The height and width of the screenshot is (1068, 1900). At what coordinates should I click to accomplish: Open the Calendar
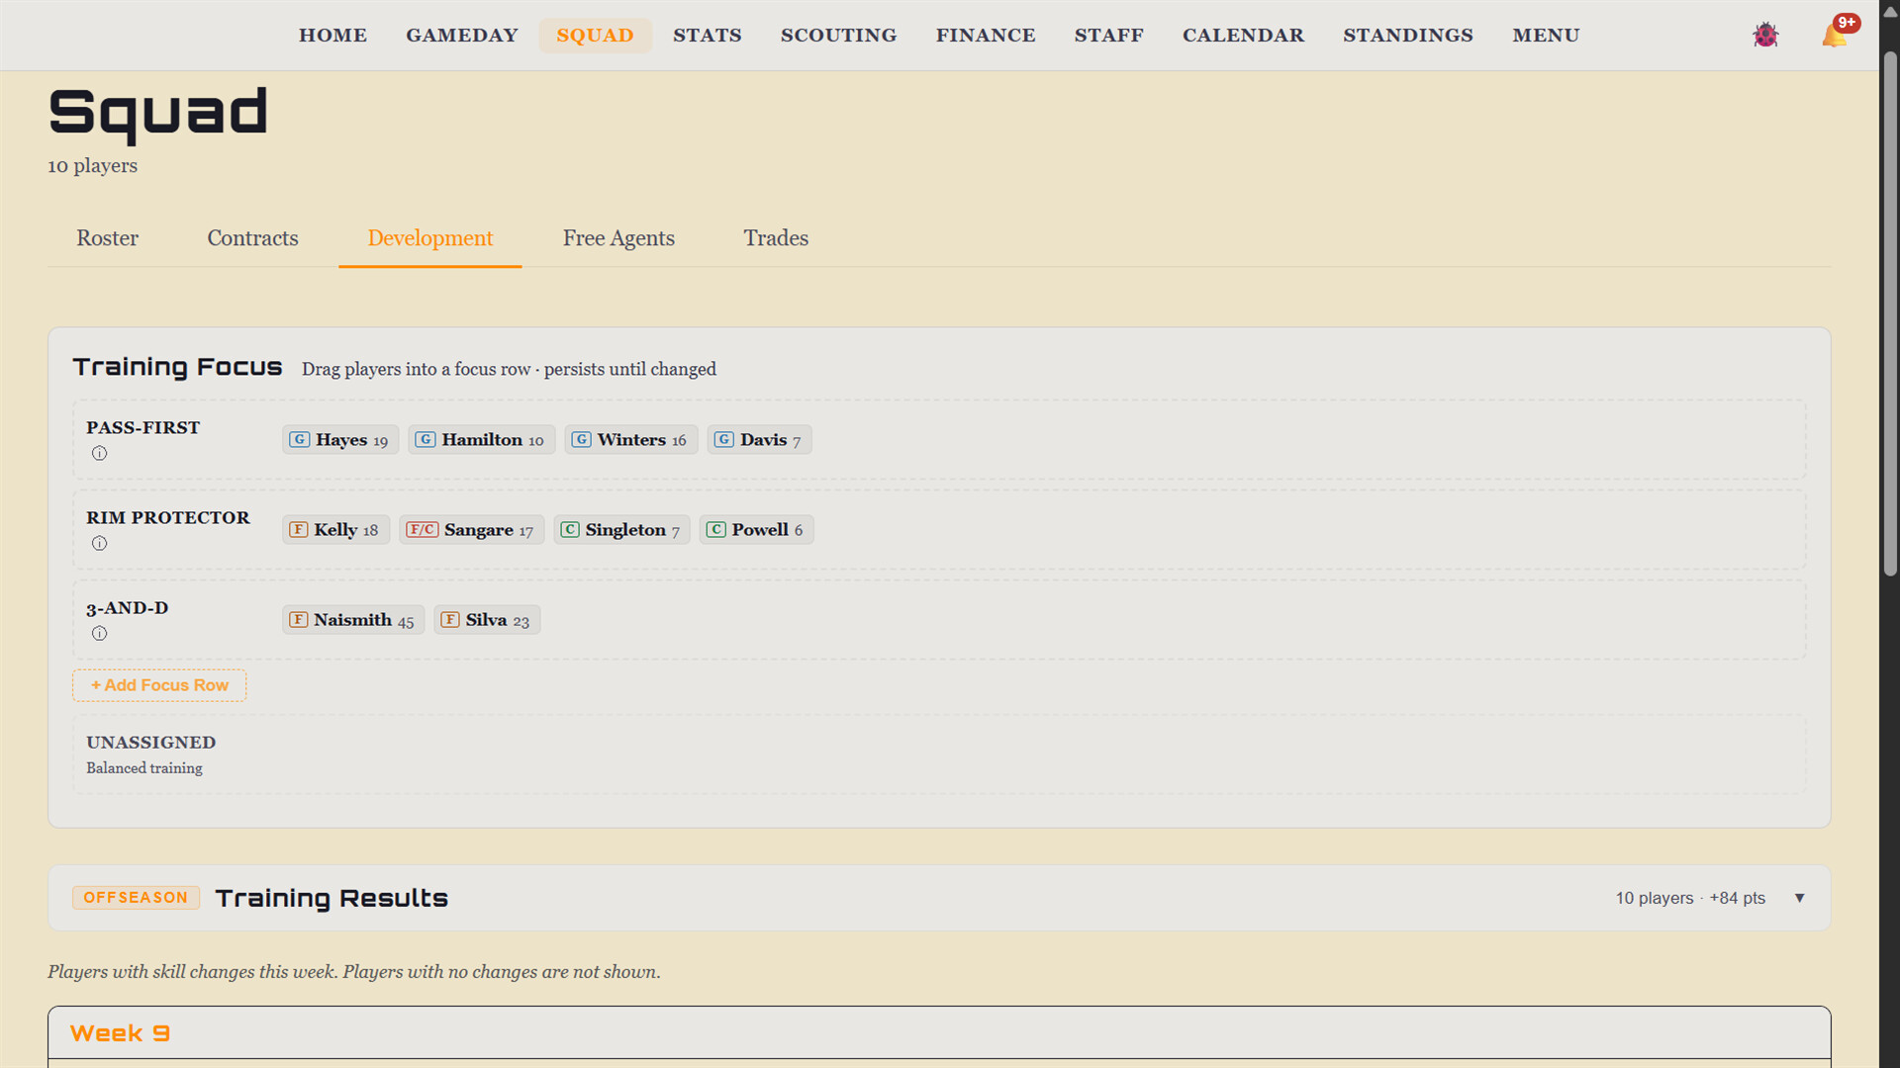[x=1243, y=36]
